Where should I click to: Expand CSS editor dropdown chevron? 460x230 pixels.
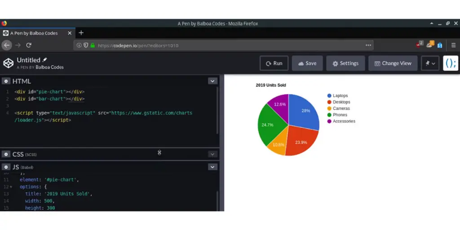click(212, 155)
